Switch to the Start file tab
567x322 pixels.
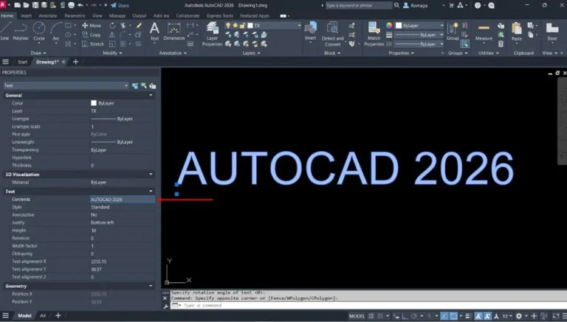22,62
